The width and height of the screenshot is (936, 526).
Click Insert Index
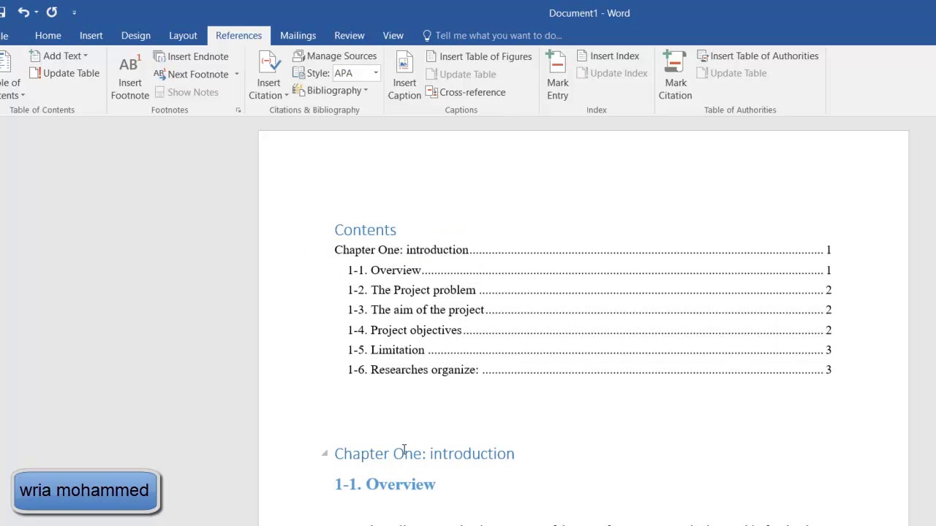(x=608, y=56)
